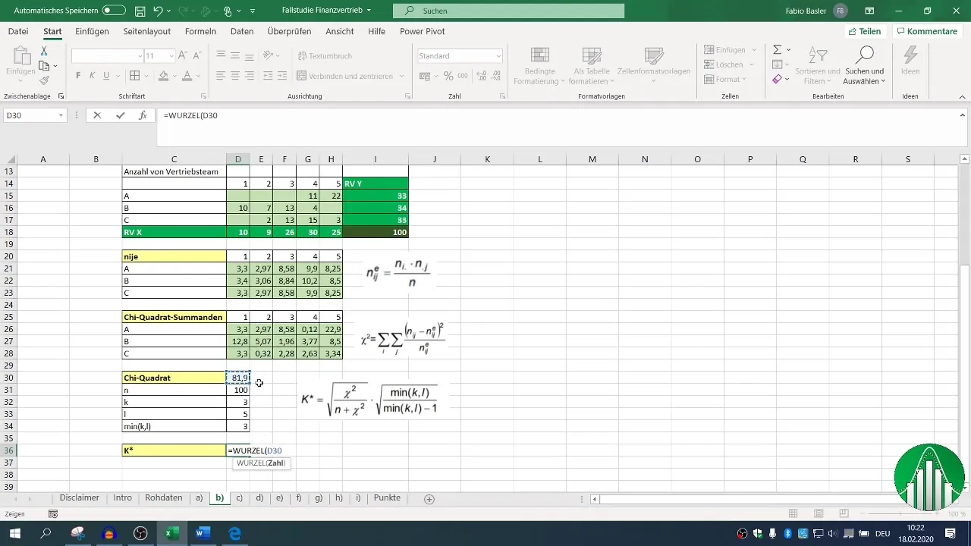Switch to Page Layout view in status bar
Screen dimensions: 971x546
pyautogui.click(x=818, y=513)
